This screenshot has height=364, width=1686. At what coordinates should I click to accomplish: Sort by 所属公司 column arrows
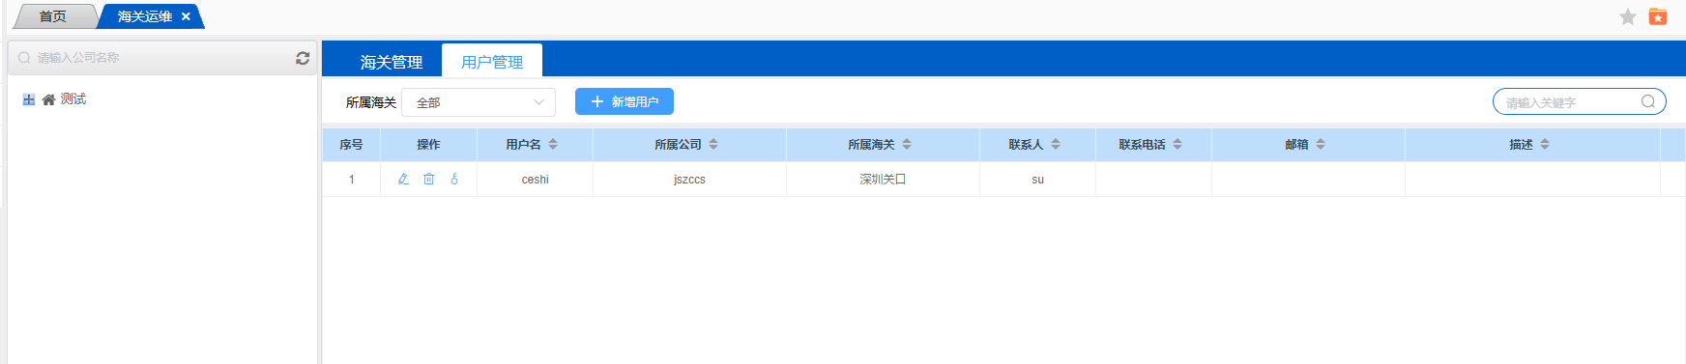click(x=713, y=144)
